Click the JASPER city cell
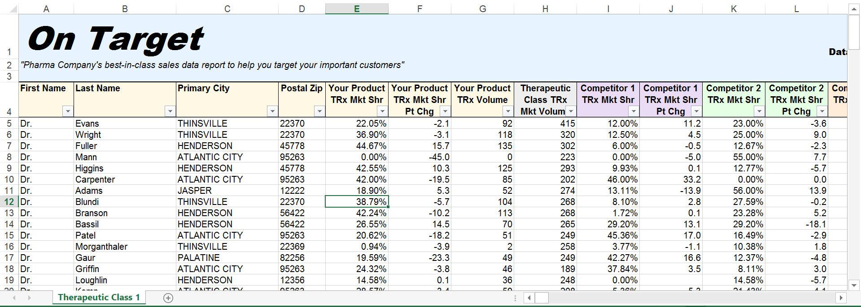The width and height of the screenshot is (861, 307). pos(227,191)
